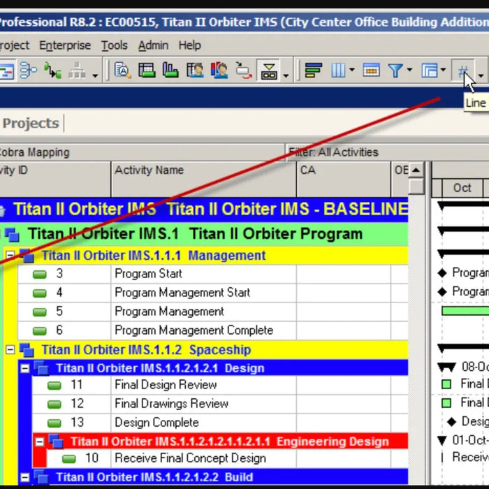Collapse the Engineering Design WBS band
Image resolution: width=489 pixels, height=489 pixels.
click(39, 441)
